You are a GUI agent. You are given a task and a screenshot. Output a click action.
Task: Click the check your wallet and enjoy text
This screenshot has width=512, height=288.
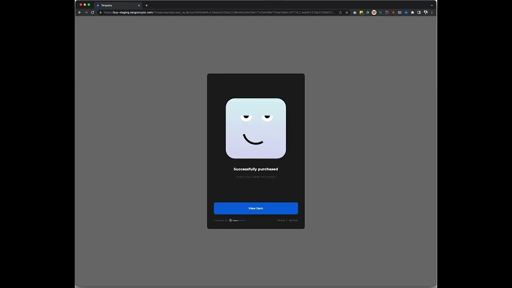(256, 177)
